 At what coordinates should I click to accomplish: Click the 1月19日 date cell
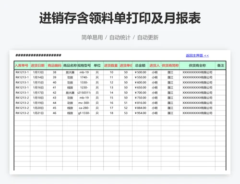[38, 103]
